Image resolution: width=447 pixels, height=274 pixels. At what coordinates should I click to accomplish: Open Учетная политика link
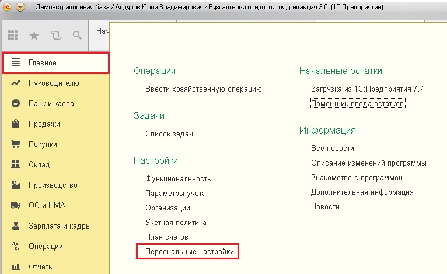[176, 222]
